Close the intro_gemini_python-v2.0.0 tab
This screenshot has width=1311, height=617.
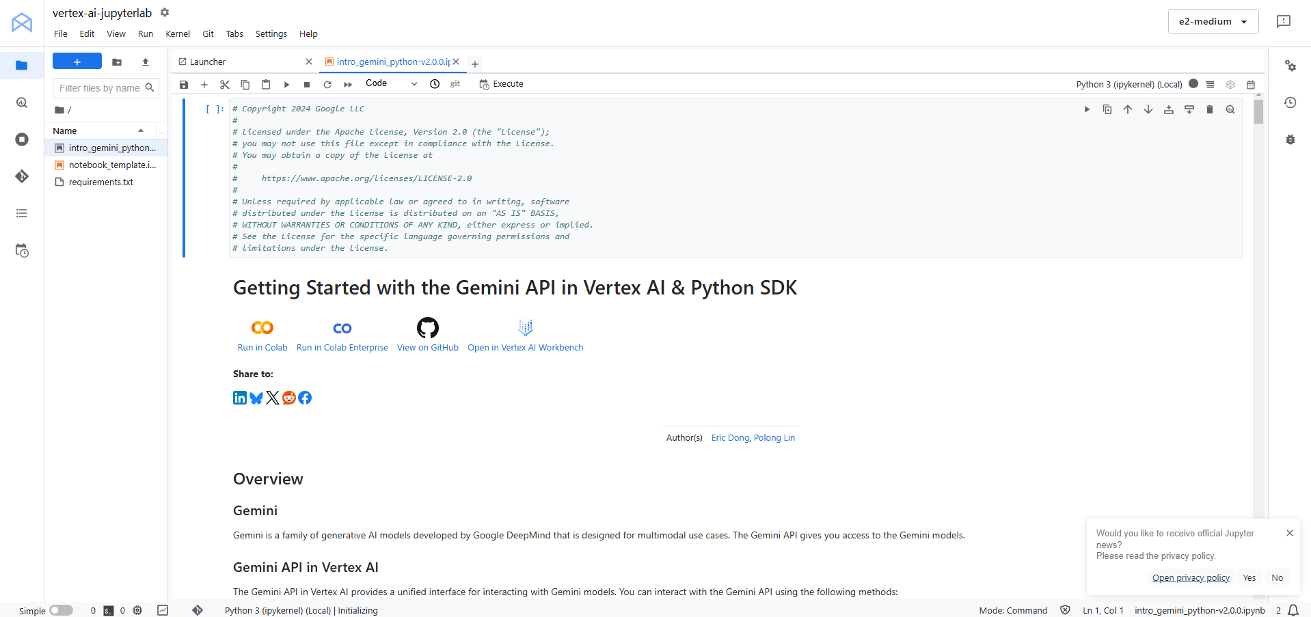(456, 61)
